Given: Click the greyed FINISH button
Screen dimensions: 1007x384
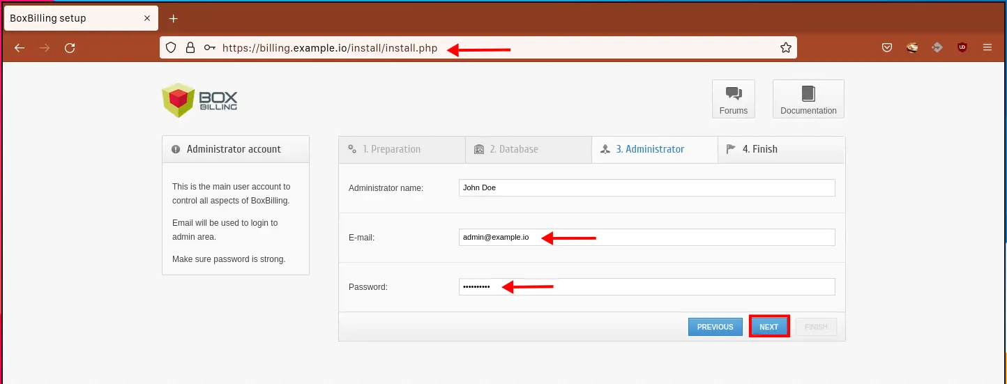Looking at the screenshot, I should (816, 327).
